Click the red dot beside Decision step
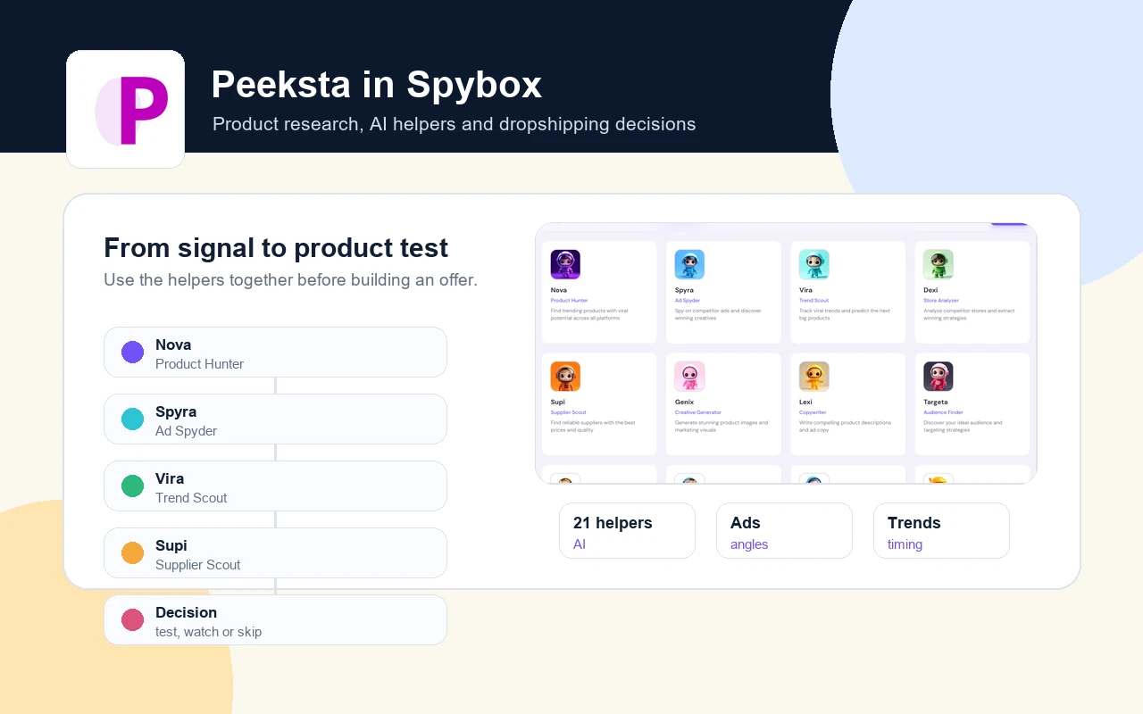The height and width of the screenshot is (714, 1143). coord(132,619)
